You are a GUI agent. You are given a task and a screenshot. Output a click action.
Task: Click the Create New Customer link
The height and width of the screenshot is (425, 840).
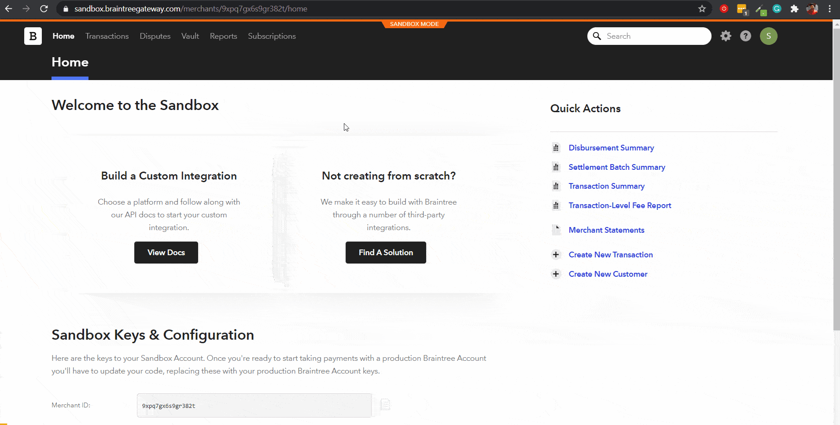[608, 274]
